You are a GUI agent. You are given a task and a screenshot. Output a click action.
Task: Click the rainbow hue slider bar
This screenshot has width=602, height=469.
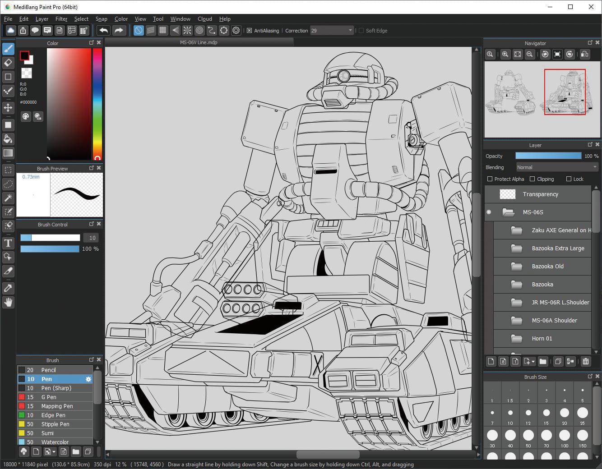(97, 103)
